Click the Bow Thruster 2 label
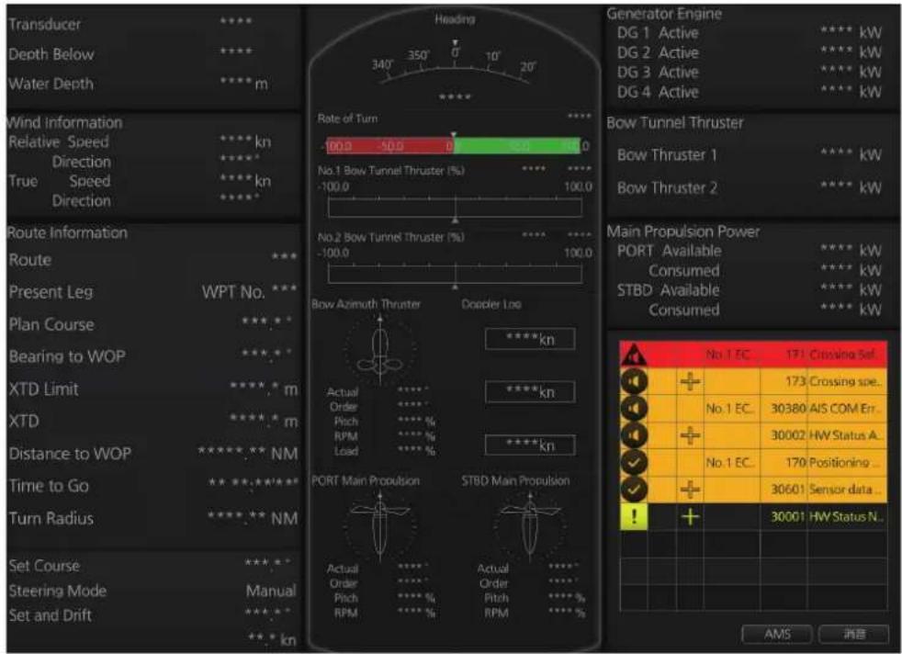 pyautogui.click(x=667, y=188)
